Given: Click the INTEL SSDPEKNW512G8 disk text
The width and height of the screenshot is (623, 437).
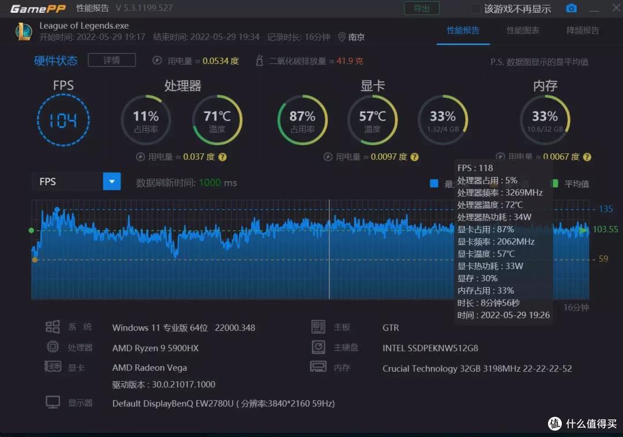Looking at the screenshot, I should click(x=430, y=348).
